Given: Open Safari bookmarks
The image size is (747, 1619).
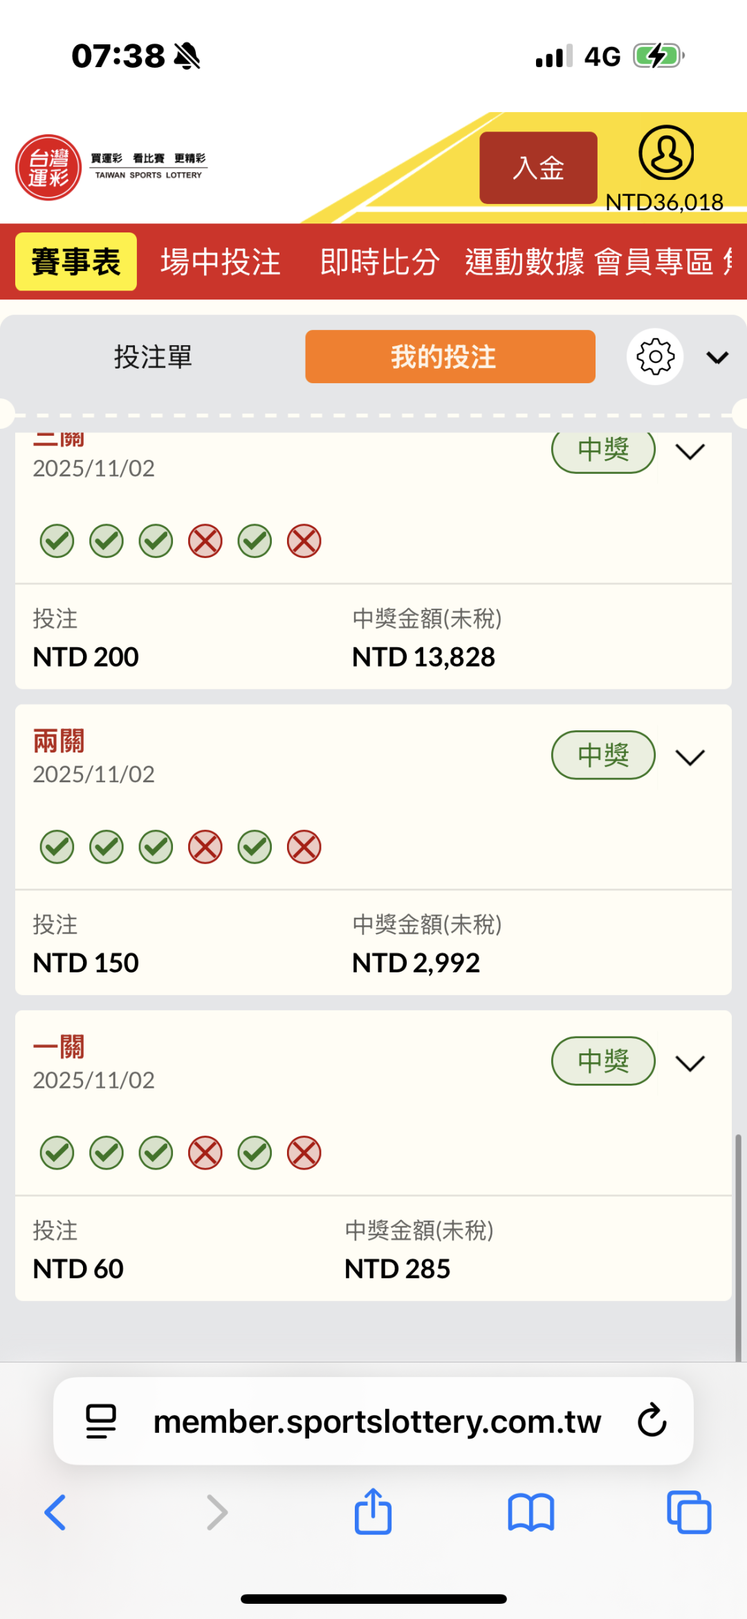Looking at the screenshot, I should (531, 1512).
